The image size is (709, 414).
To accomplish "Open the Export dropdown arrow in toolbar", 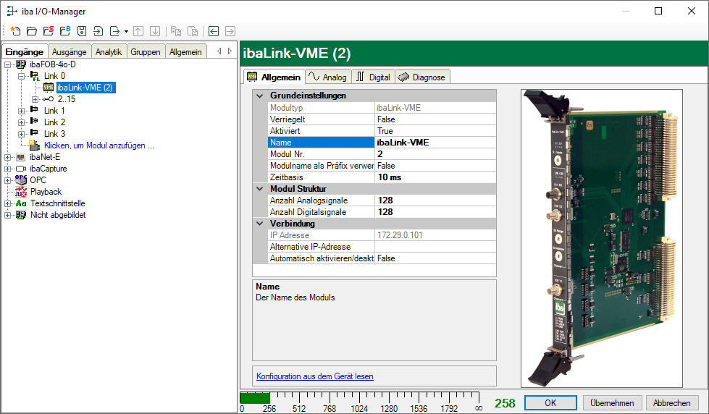I will tap(126, 31).
